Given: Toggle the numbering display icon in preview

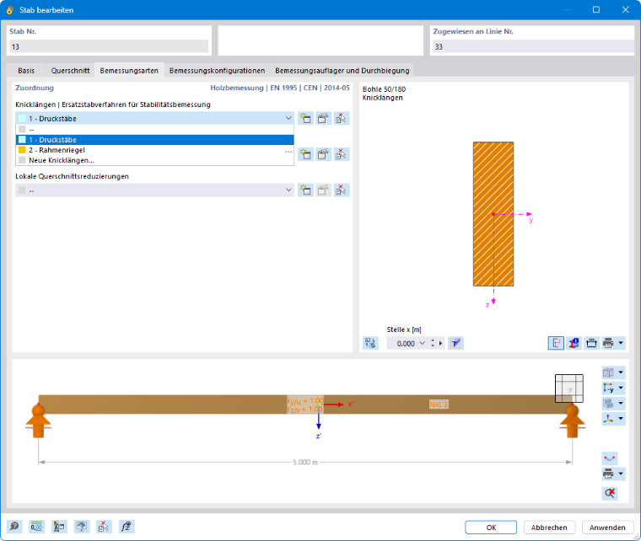Looking at the screenshot, I should [574, 343].
